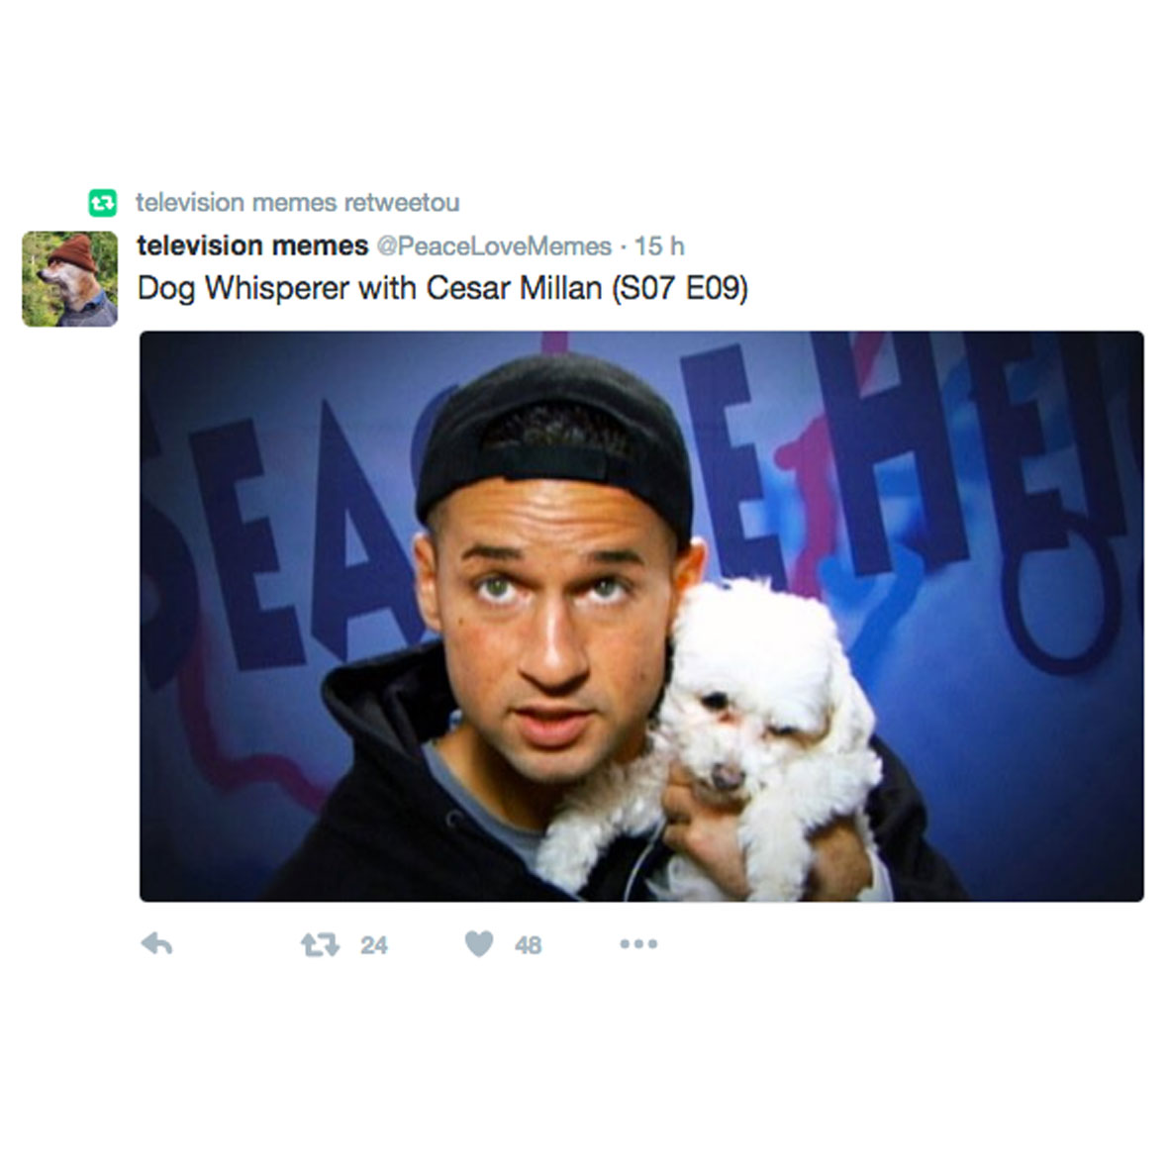Click the reply arrow icon
The width and height of the screenshot is (1169, 1169).
click(x=156, y=944)
